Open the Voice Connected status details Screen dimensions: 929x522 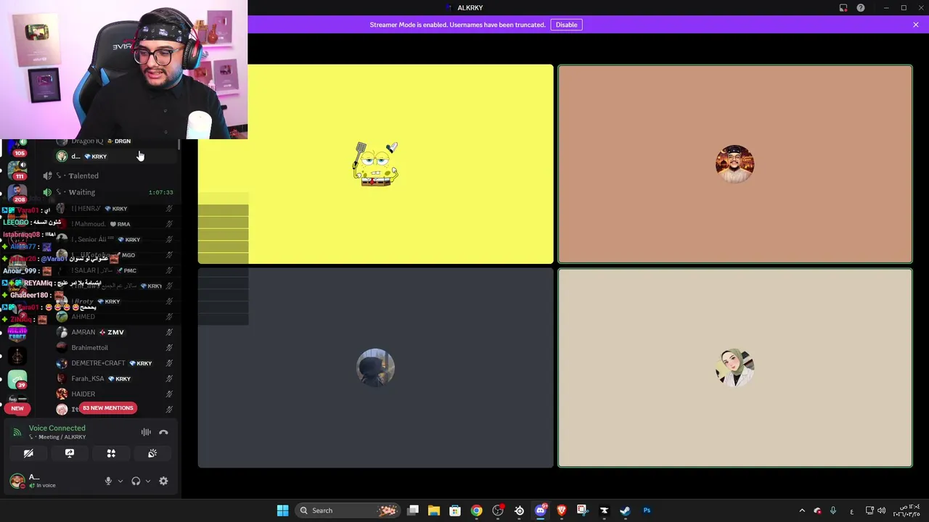(x=57, y=428)
